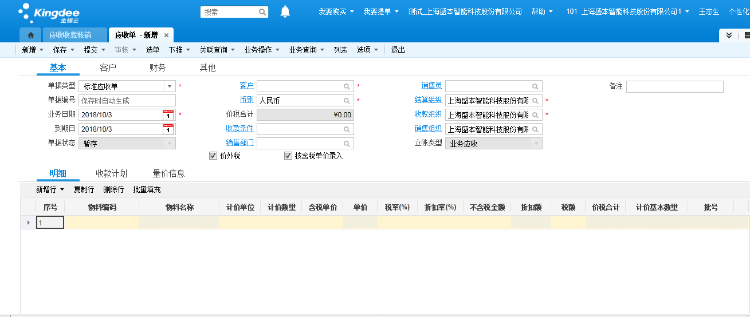Close the 应收单 - 新增 tab

(x=166, y=35)
